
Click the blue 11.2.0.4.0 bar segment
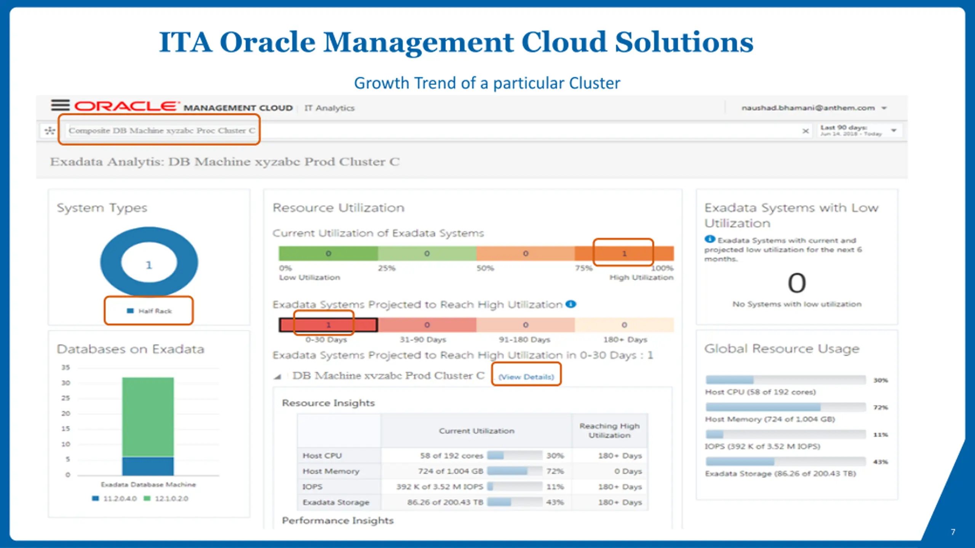point(148,466)
